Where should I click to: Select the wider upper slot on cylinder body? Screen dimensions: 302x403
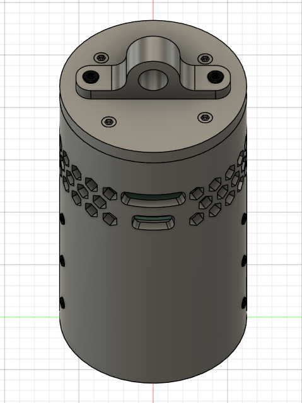(153, 200)
